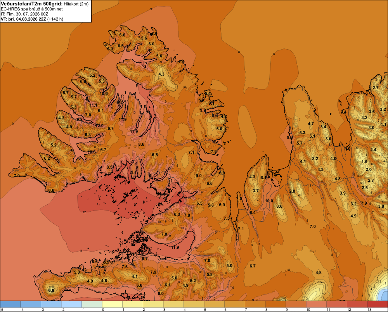The height and width of the screenshot is (312, 388).
Task: Click the legend label '-5'
Action: (x=2, y=310)
